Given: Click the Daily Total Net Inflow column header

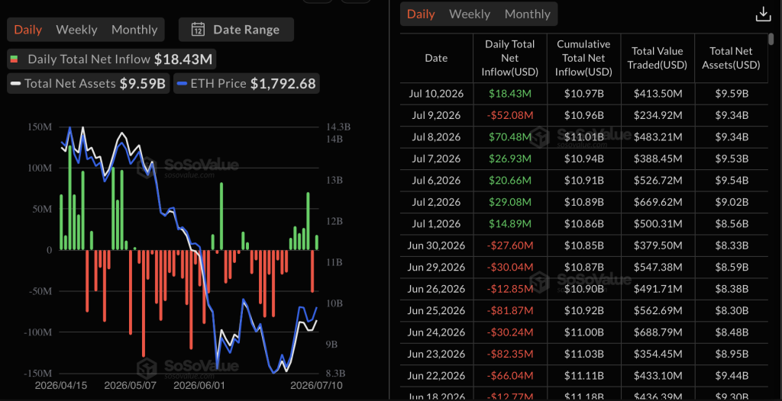Looking at the screenshot, I should tap(509, 58).
